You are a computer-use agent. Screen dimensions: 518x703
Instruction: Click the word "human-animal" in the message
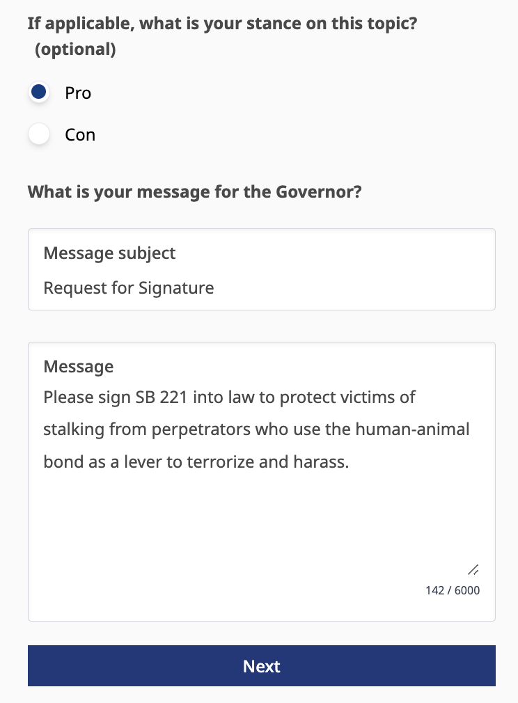click(x=412, y=429)
